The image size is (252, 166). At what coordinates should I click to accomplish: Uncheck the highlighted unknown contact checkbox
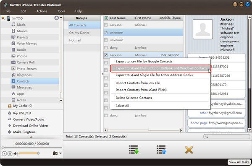point(106,32)
